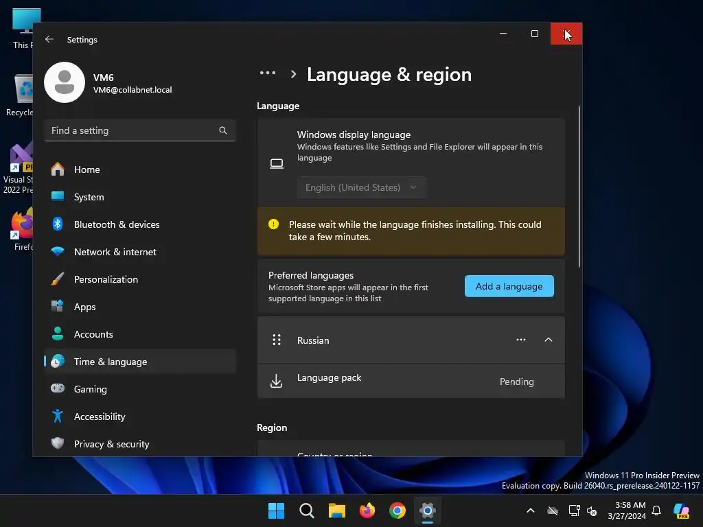This screenshot has width=703, height=527.
Task: Click the search magnifier in Find a setting
Action: (223, 130)
